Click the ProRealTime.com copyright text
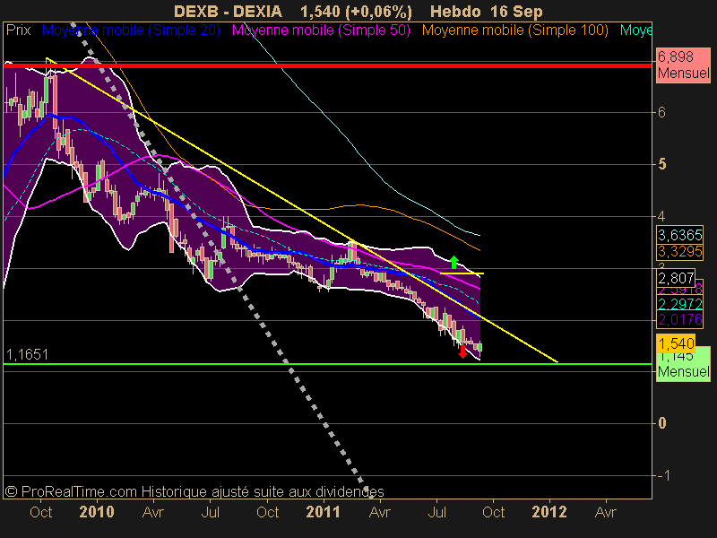Viewport: 717px width, 538px height. point(194,491)
